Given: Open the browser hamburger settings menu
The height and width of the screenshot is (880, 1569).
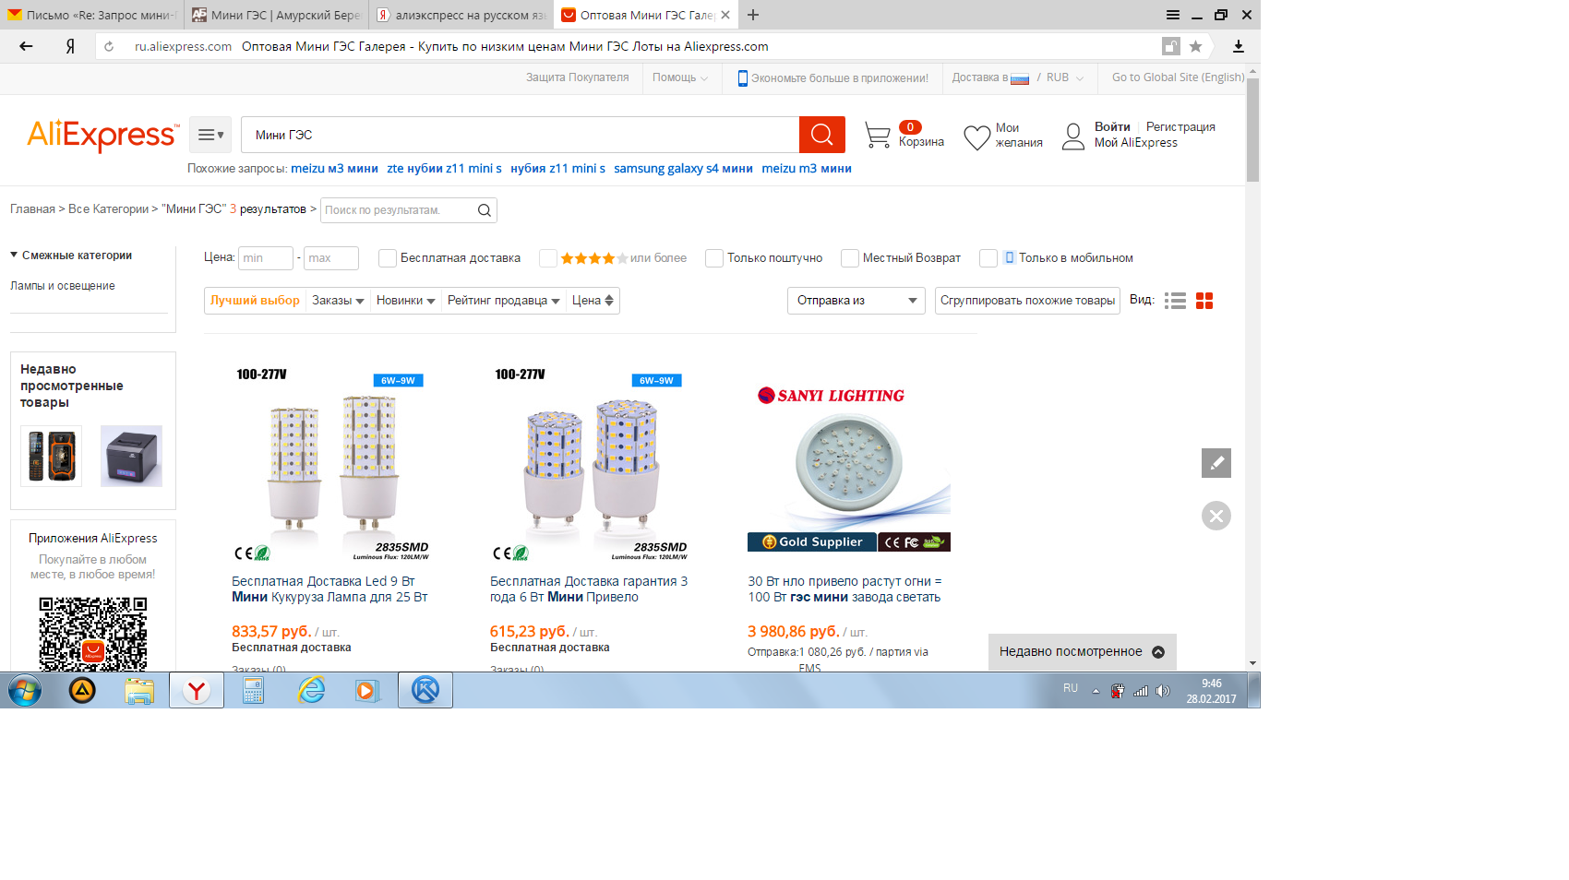Looking at the screenshot, I should pyautogui.click(x=1173, y=15).
